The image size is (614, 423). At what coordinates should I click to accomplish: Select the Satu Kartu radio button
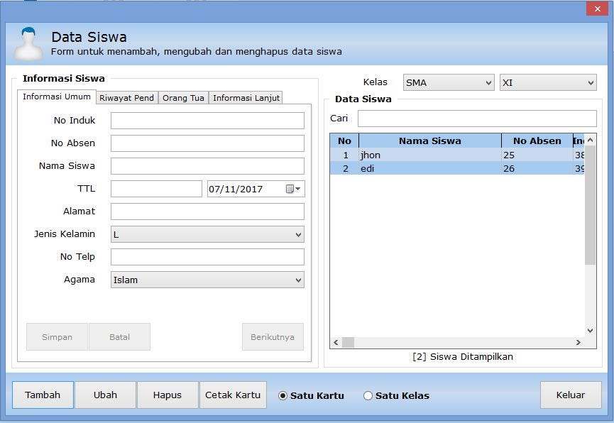283,395
